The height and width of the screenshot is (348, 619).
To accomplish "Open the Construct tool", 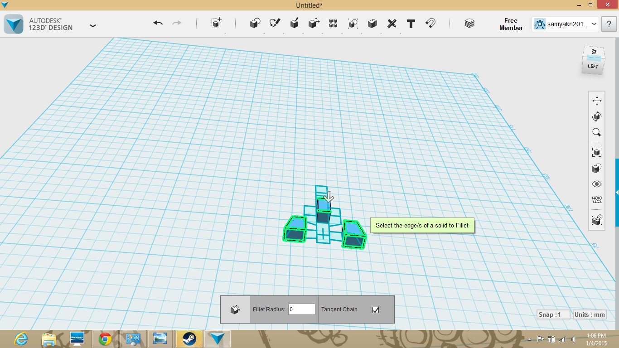I will coord(294,24).
